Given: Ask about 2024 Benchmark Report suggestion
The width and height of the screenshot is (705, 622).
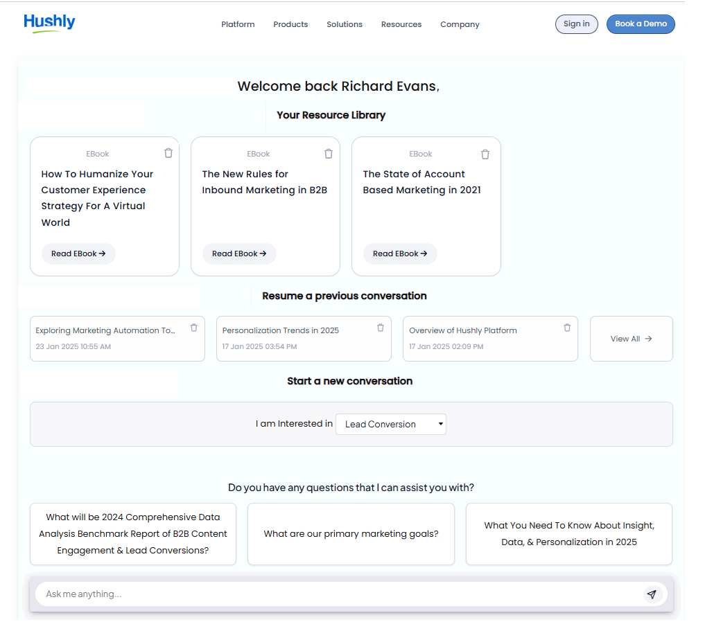Looking at the screenshot, I should pyautogui.click(x=133, y=534).
